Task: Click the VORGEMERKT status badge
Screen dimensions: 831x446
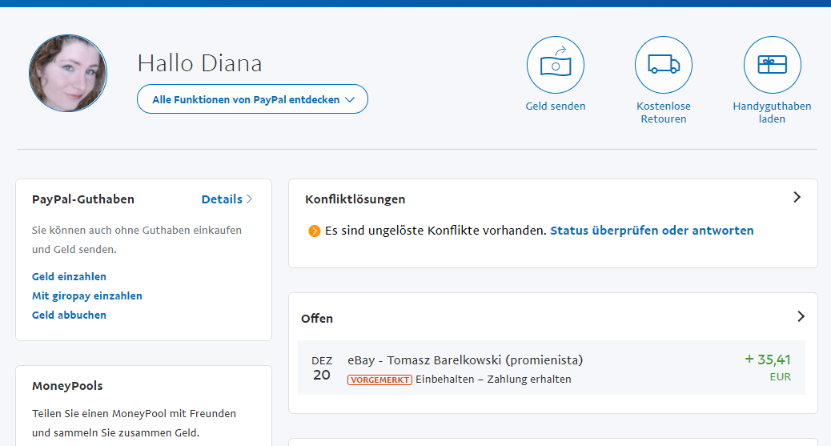Action: 380,380
